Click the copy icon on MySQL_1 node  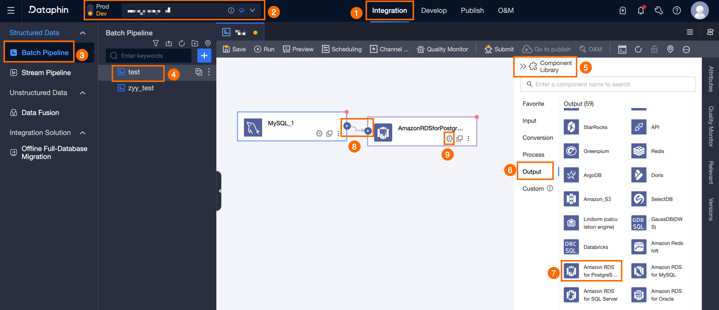click(329, 133)
